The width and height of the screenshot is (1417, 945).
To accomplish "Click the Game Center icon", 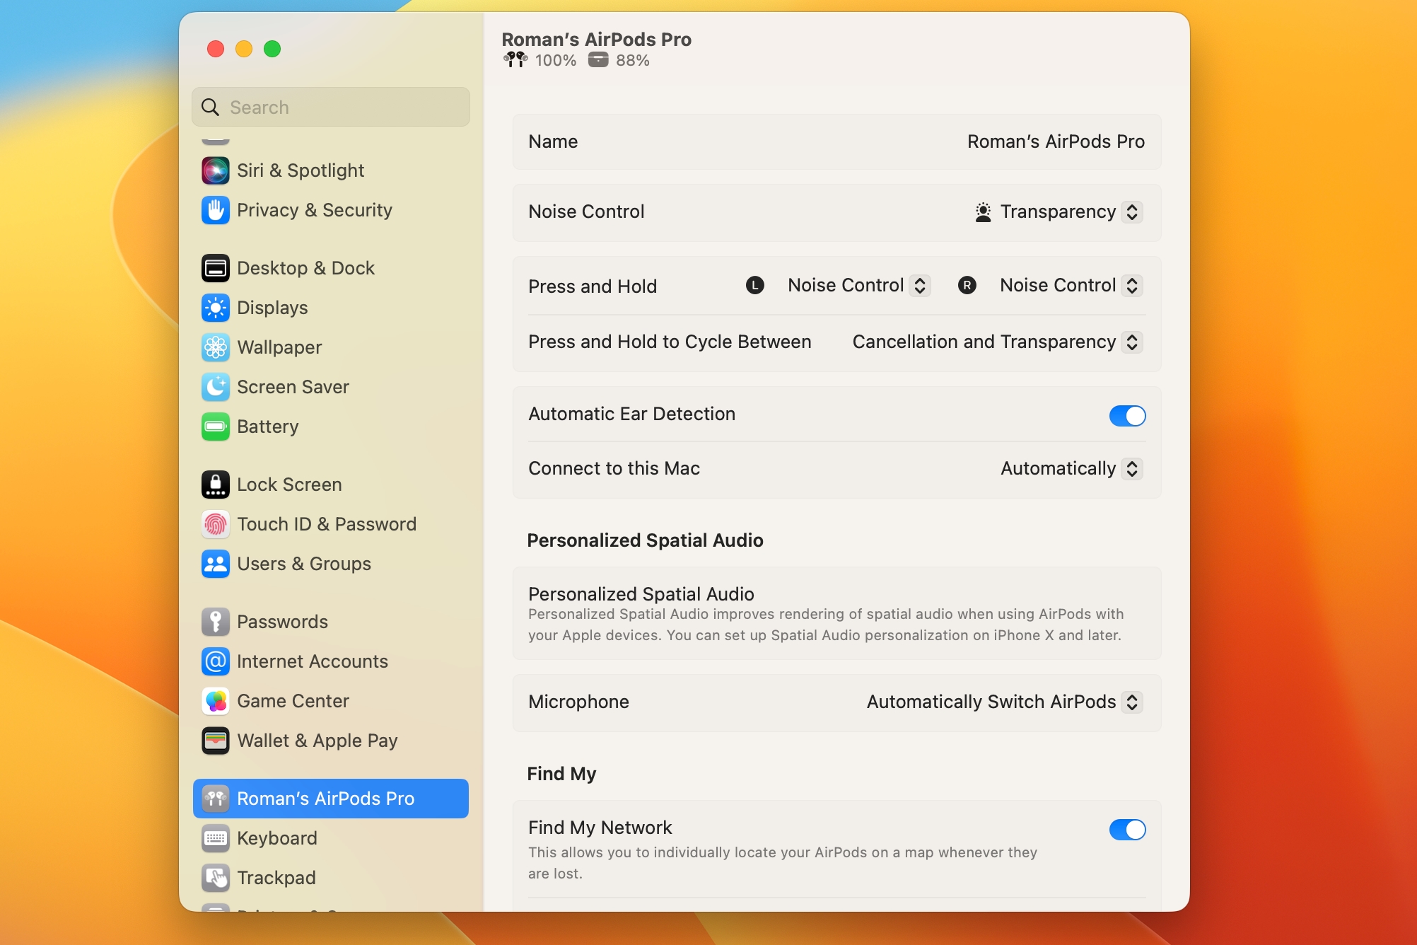I will (x=216, y=701).
